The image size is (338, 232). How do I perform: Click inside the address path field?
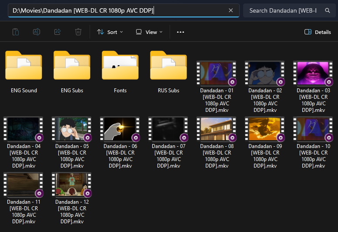pos(124,10)
